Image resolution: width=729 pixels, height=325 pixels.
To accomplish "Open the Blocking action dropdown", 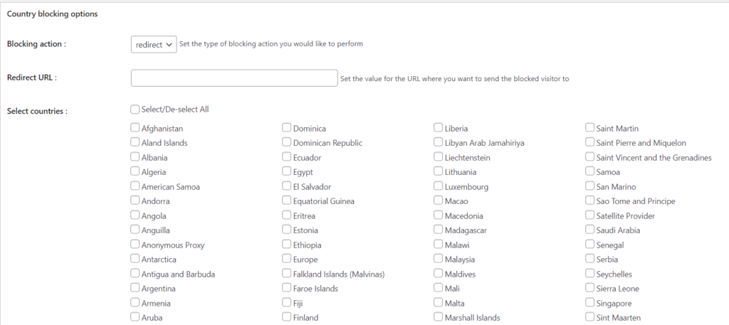I will tap(154, 44).
